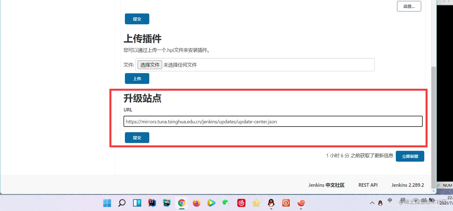Screen dimensions: 453x211
Task: Open QQ from the system tray
Action: [x=380, y=203]
